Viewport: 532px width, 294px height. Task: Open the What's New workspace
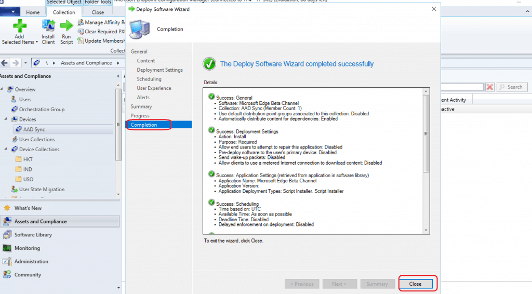[28, 208]
